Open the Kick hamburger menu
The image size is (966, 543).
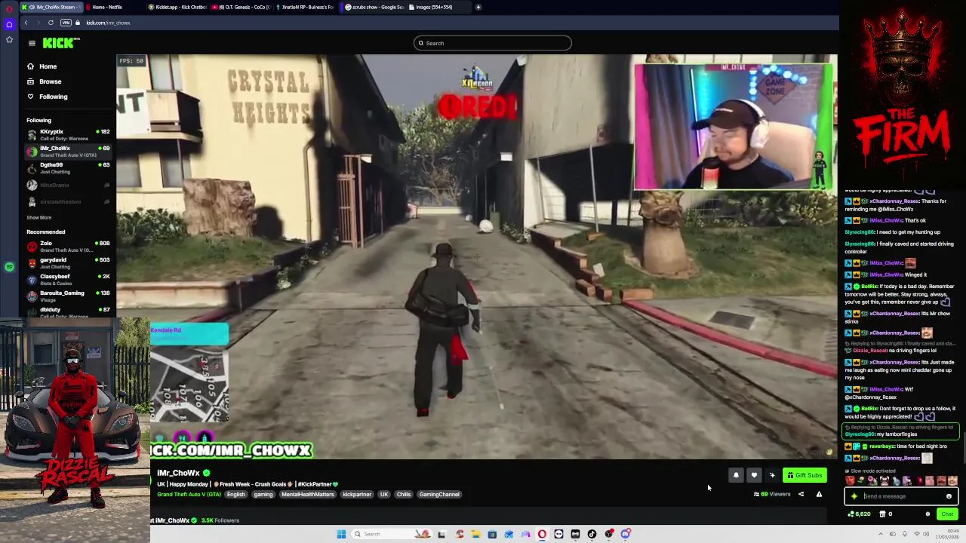click(32, 43)
